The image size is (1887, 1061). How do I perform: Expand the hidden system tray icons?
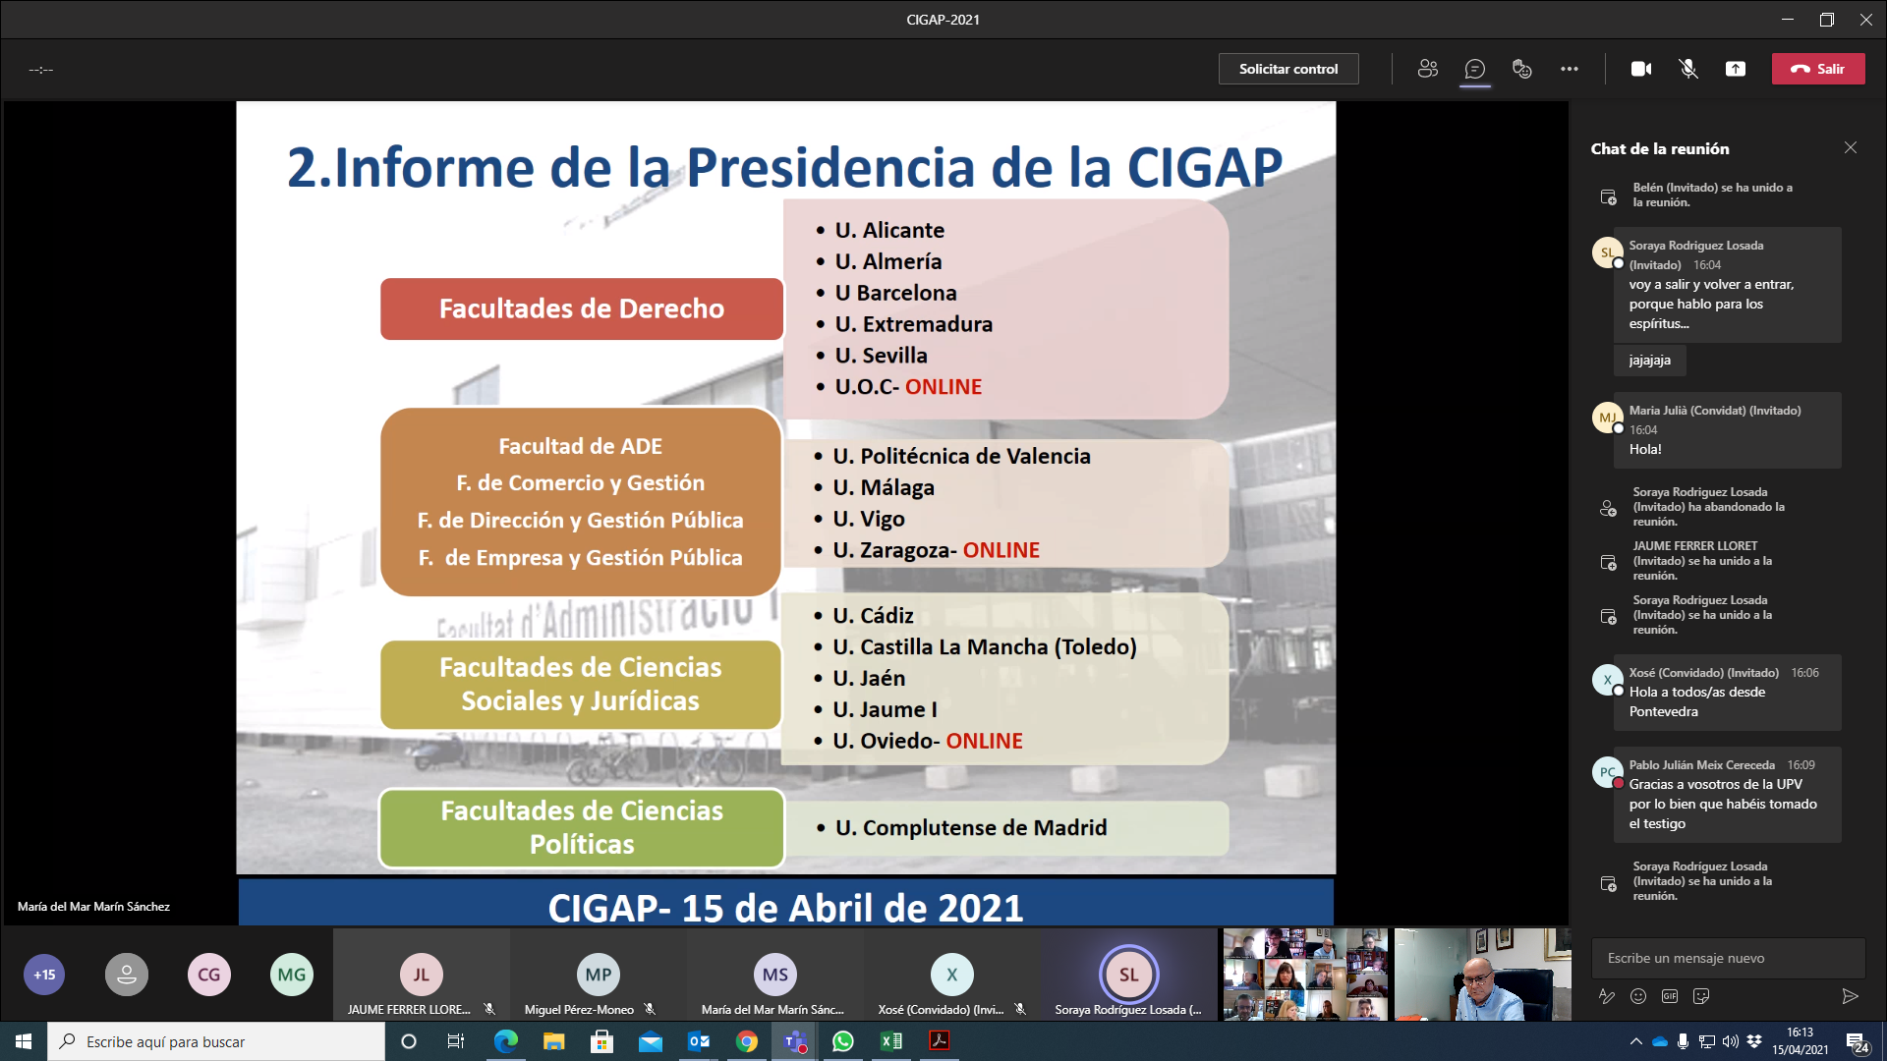click(x=1635, y=1041)
